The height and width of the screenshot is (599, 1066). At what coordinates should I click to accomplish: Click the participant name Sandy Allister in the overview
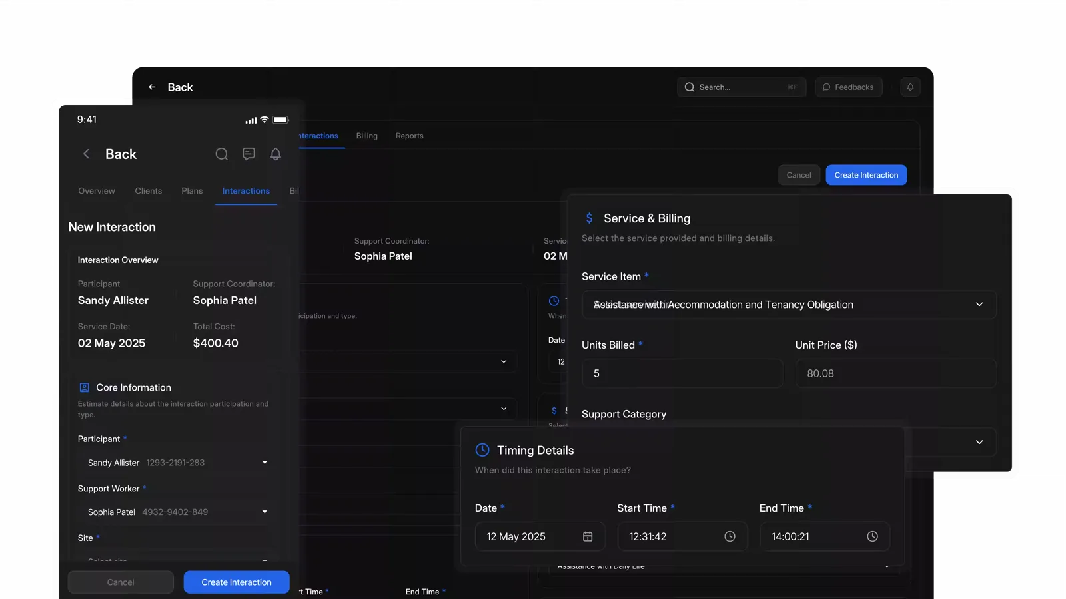113,301
